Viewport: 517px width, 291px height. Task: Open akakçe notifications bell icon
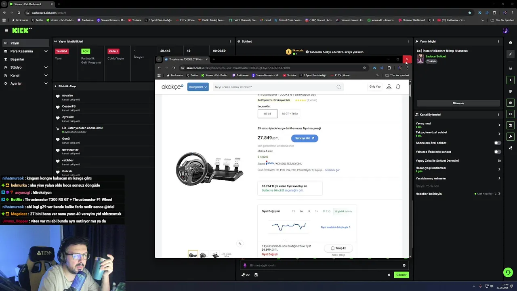coord(398,86)
